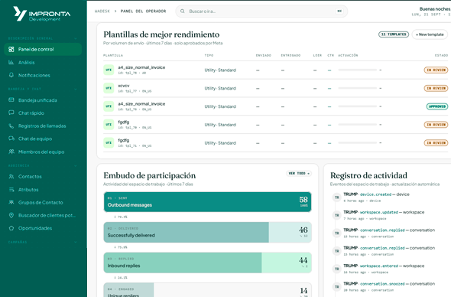Open the Análisis chart icon
Image resolution: width=451 pixels, height=297 pixels.
point(11,62)
